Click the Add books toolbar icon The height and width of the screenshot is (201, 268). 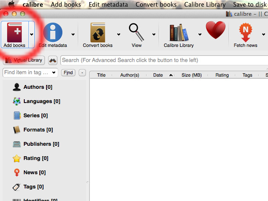[14, 33]
